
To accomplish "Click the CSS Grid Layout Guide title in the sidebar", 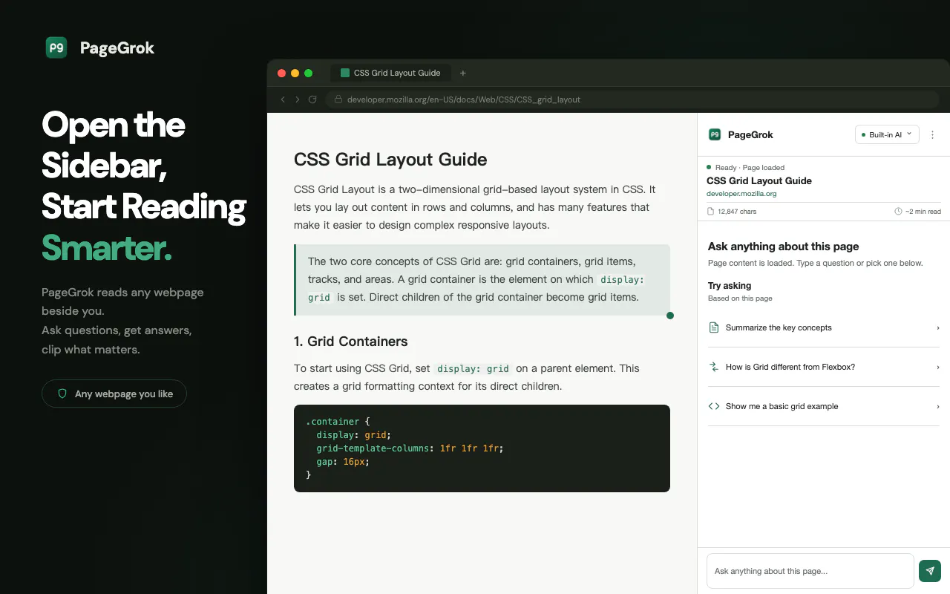I will 759,180.
